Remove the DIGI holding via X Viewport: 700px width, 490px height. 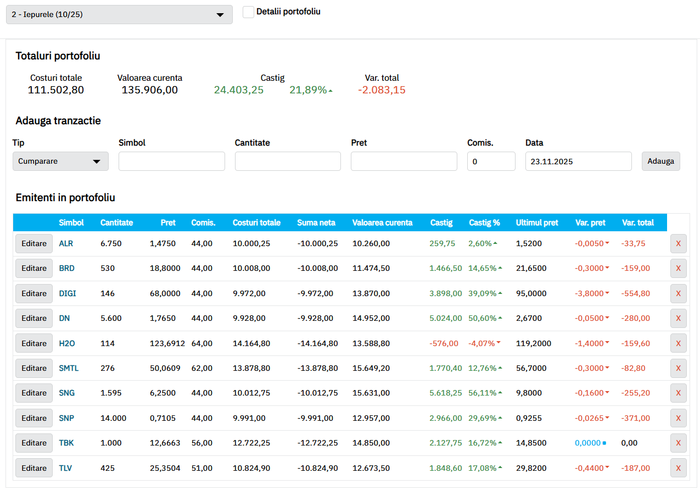tap(678, 293)
